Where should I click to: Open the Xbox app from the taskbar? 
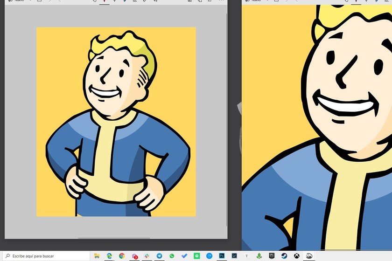coord(297,256)
